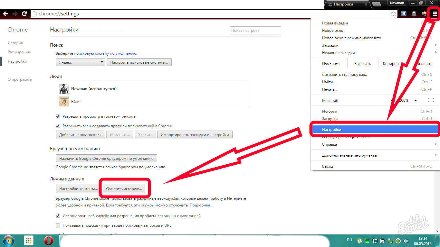Viewport: 440px width, 247px height.
Task: Open the volume speaker tray icon
Action: [406, 241]
